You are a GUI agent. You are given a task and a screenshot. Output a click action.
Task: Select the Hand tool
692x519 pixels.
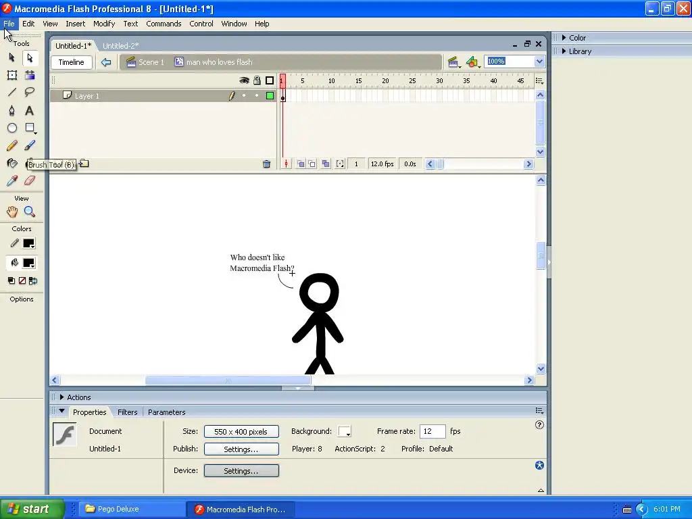coord(12,212)
